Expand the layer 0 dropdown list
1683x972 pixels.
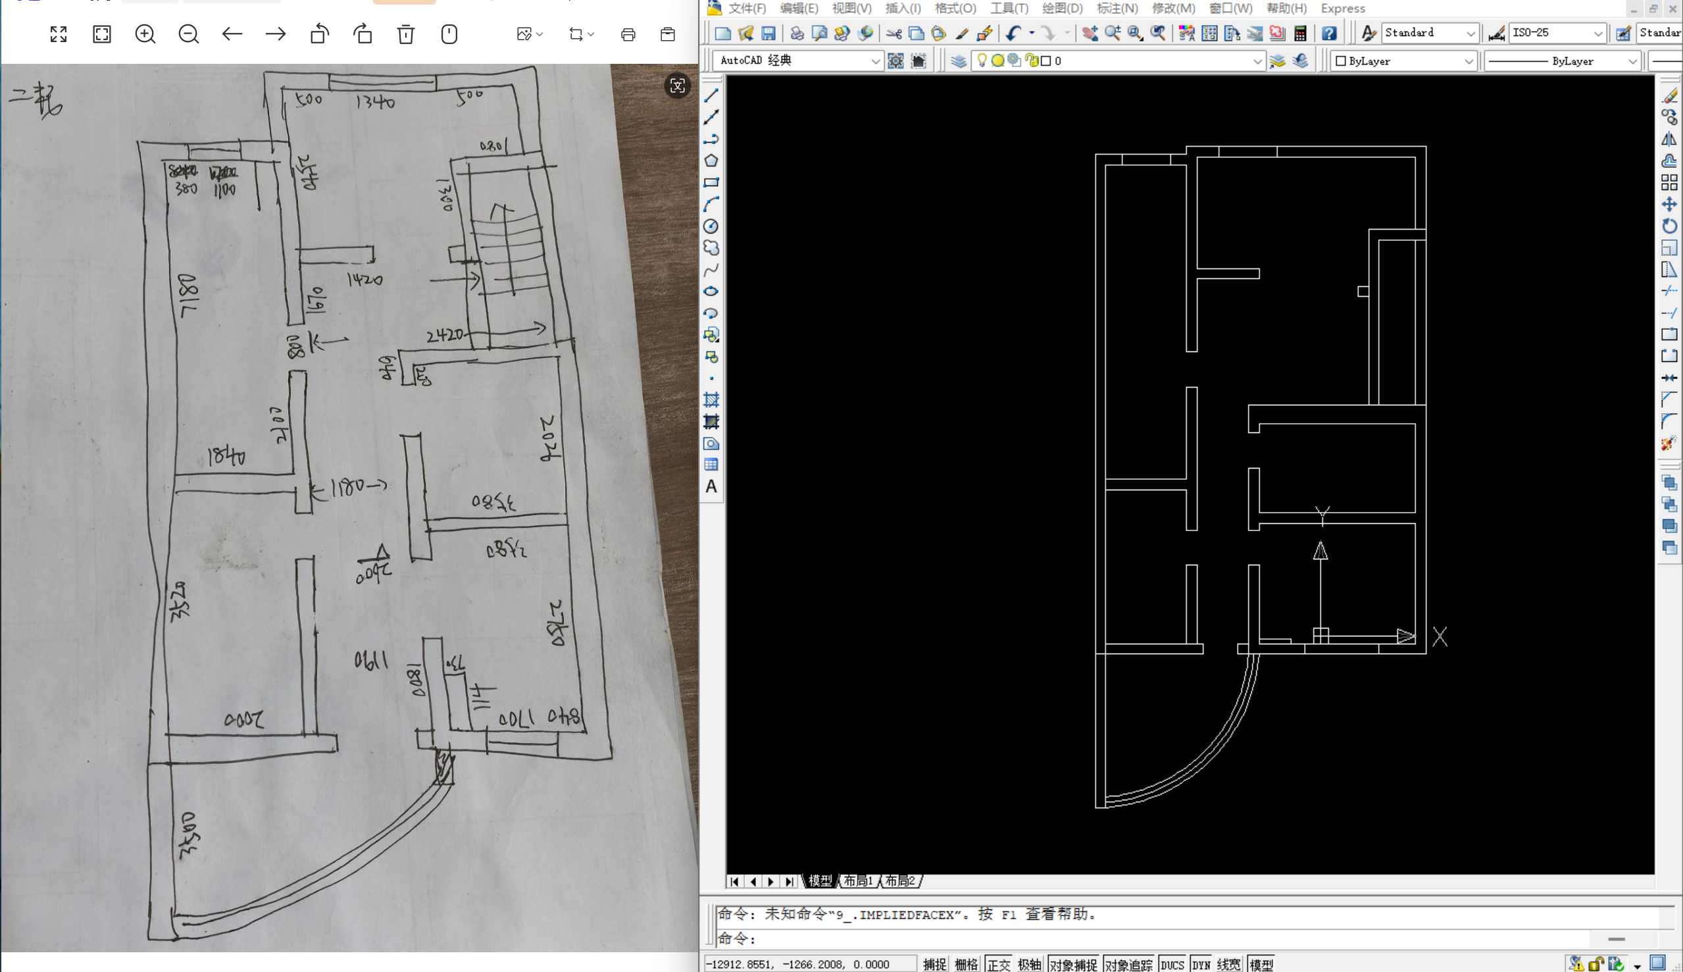point(1257,61)
